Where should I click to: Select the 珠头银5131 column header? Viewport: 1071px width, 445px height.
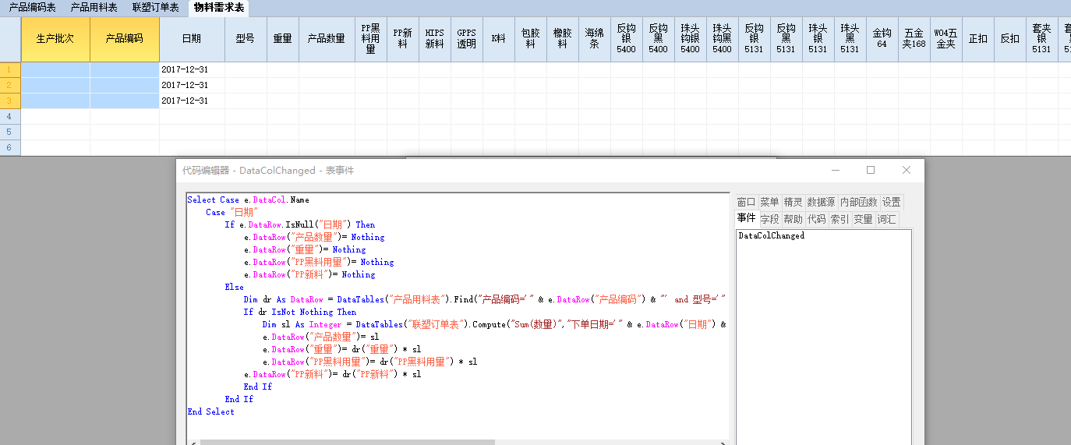tap(818, 39)
